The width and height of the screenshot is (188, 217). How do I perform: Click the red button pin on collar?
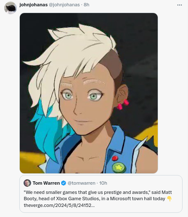coord(115,158)
